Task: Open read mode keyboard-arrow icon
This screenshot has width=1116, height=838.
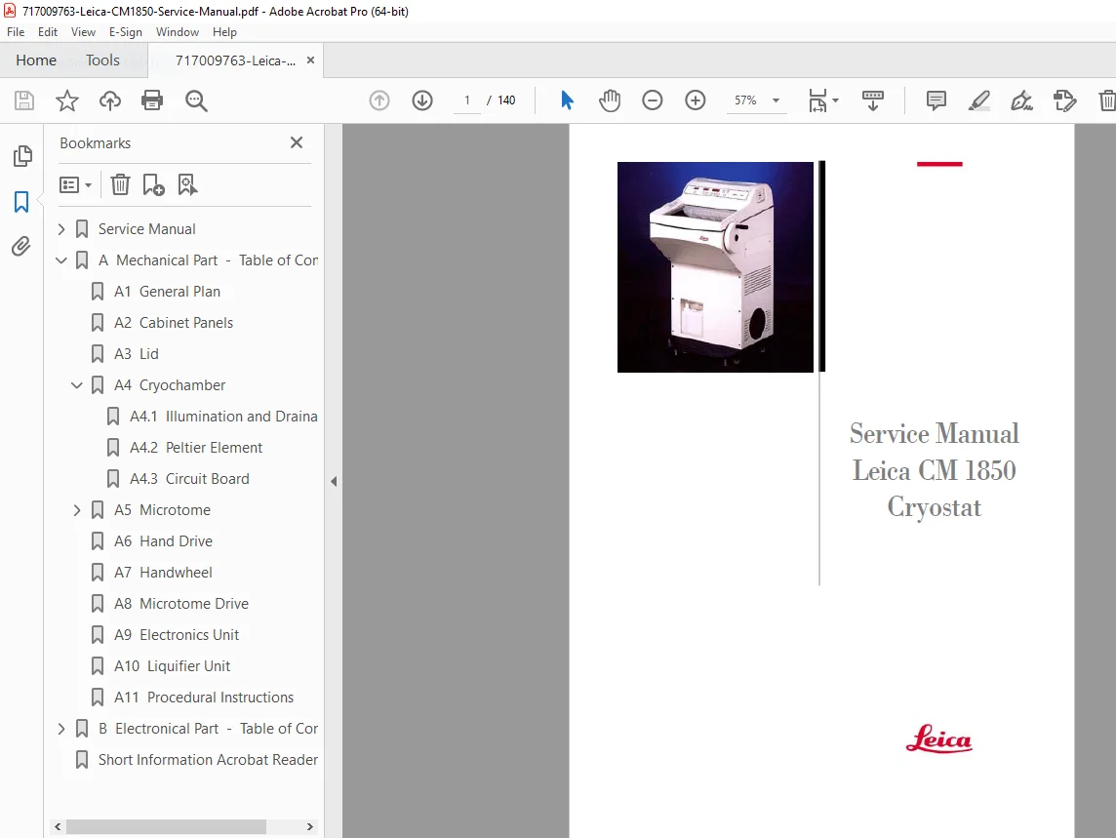Action: click(872, 100)
